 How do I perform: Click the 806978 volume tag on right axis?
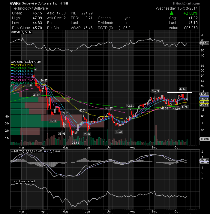[x=205, y=139]
